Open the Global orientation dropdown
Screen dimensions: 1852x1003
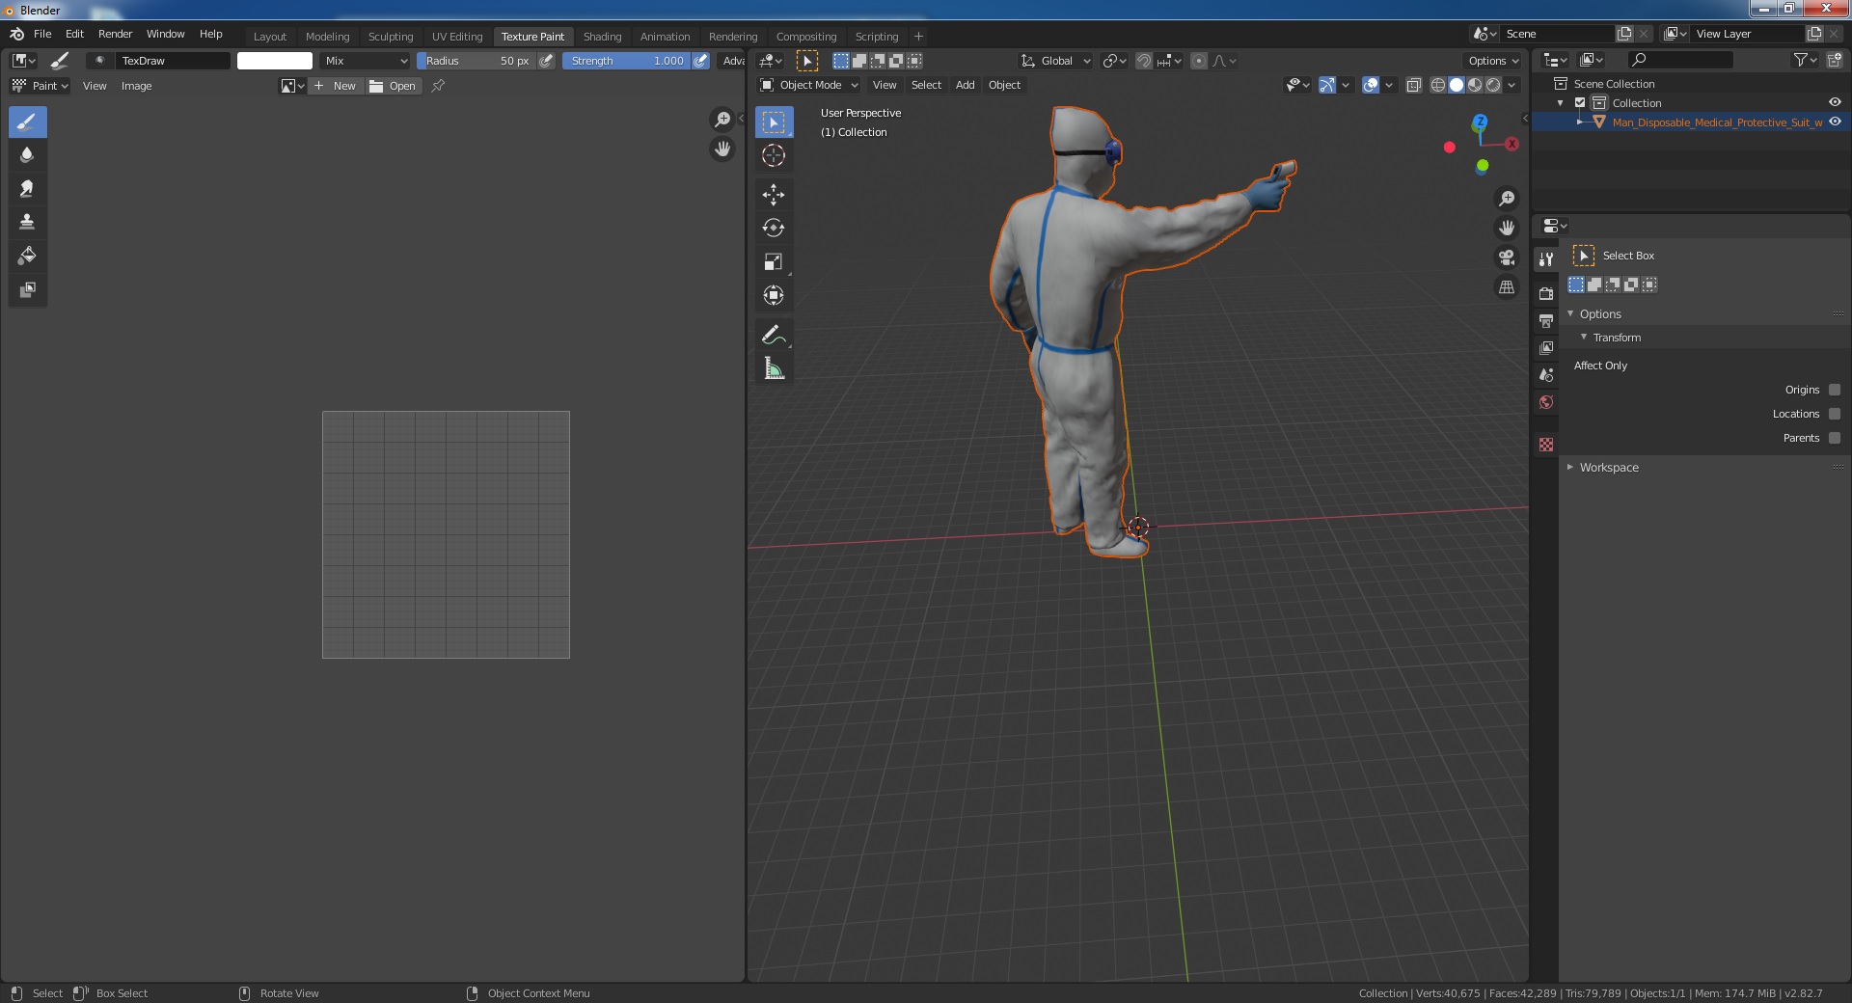(x=1056, y=61)
